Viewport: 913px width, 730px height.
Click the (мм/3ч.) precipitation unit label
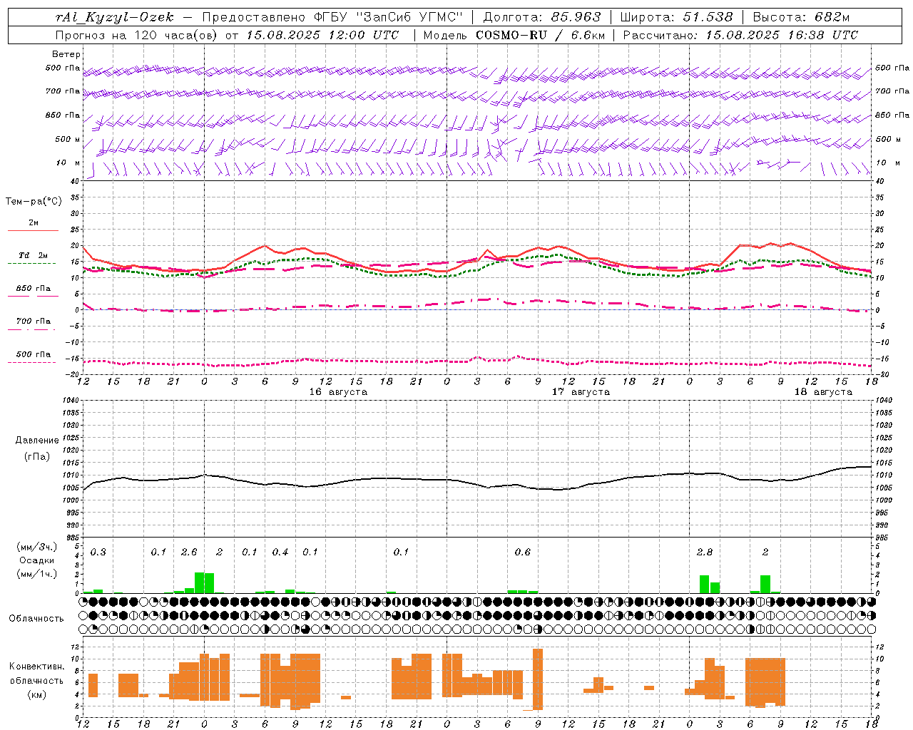(x=37, y=547)
